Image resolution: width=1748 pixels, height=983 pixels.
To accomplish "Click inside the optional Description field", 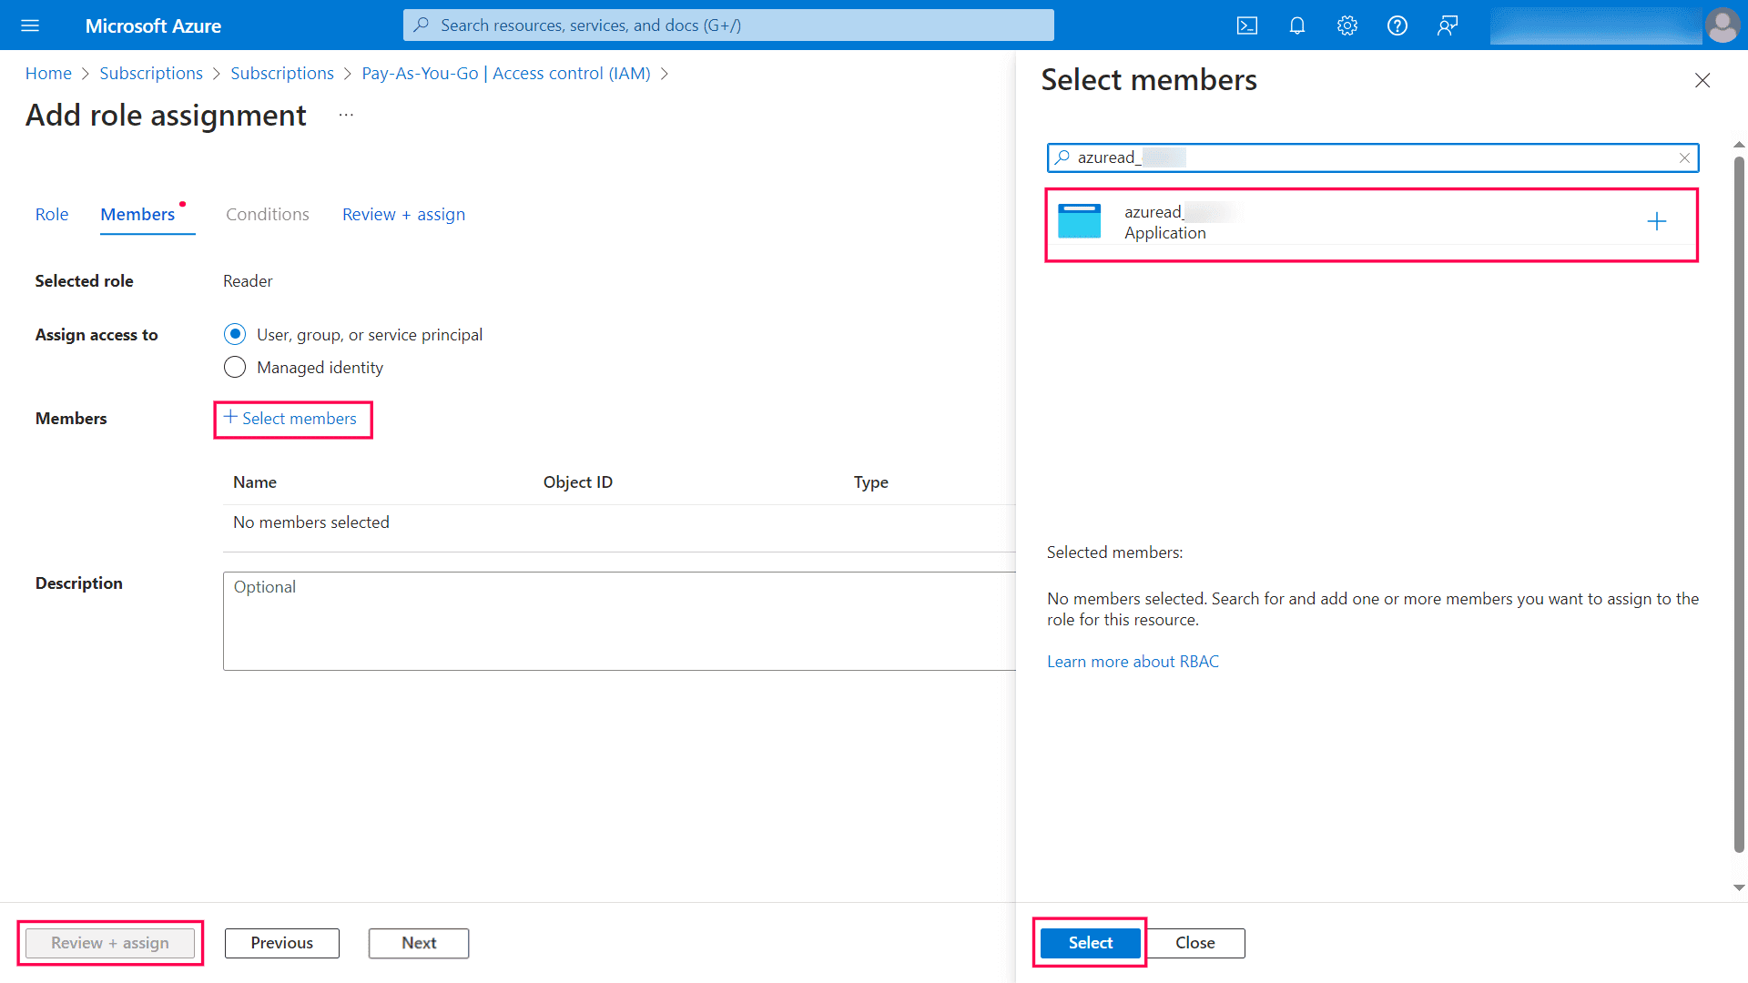I will click(619, 619).
